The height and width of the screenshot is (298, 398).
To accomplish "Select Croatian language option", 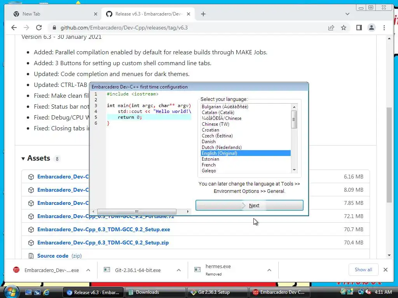I will [x=210, y=130].
